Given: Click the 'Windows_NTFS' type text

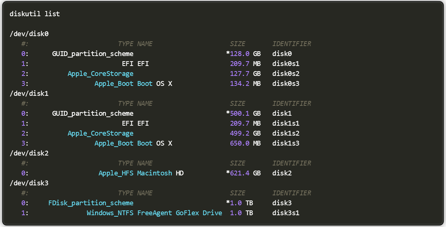Looking at the screenshot, I should click(110, 213).
